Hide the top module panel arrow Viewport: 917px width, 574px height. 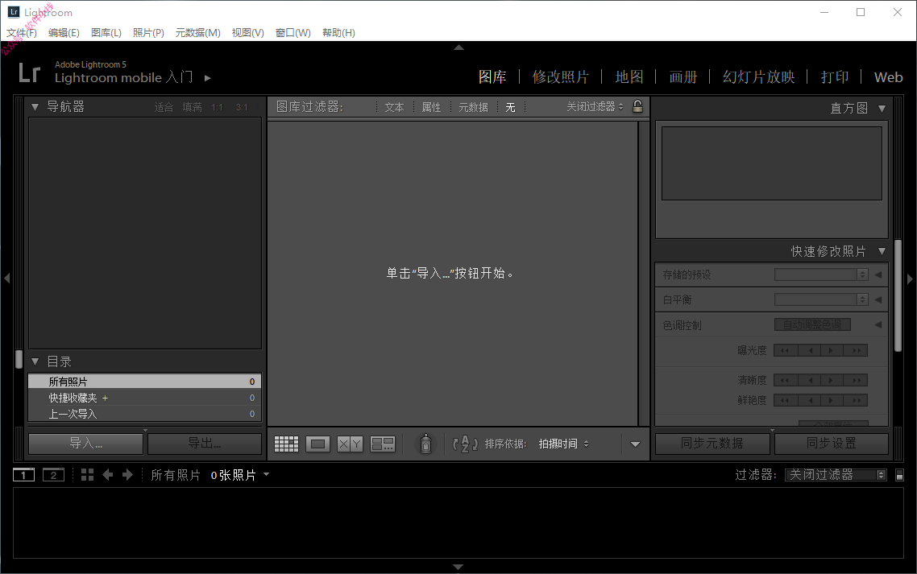pos(459,47)
